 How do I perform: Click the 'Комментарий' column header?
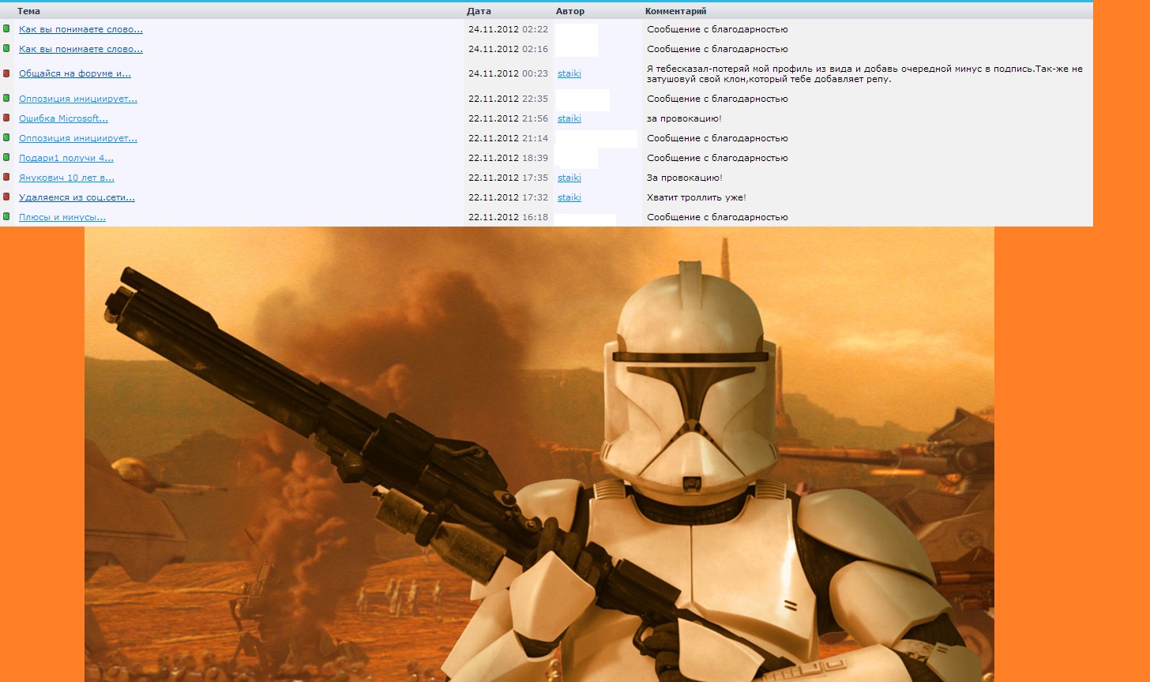point(676,11)
